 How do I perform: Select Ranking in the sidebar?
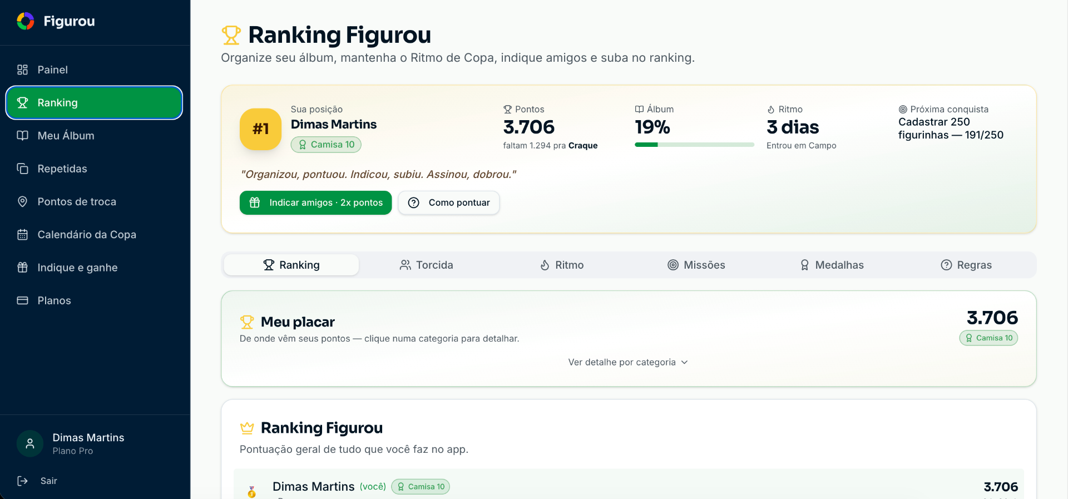click(94, 102)
